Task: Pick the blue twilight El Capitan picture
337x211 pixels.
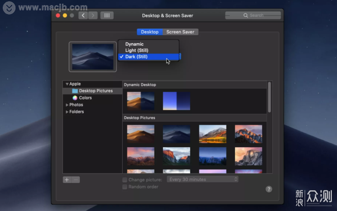Action: pos(212,156)
